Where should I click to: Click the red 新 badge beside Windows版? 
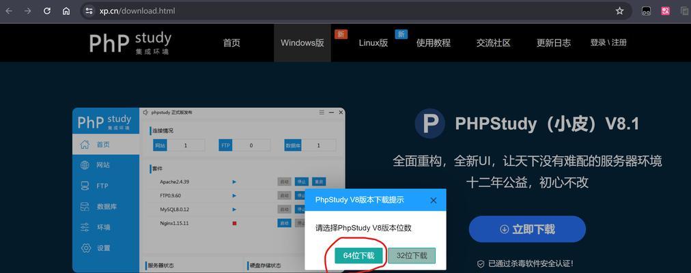[x=341, y=34]
